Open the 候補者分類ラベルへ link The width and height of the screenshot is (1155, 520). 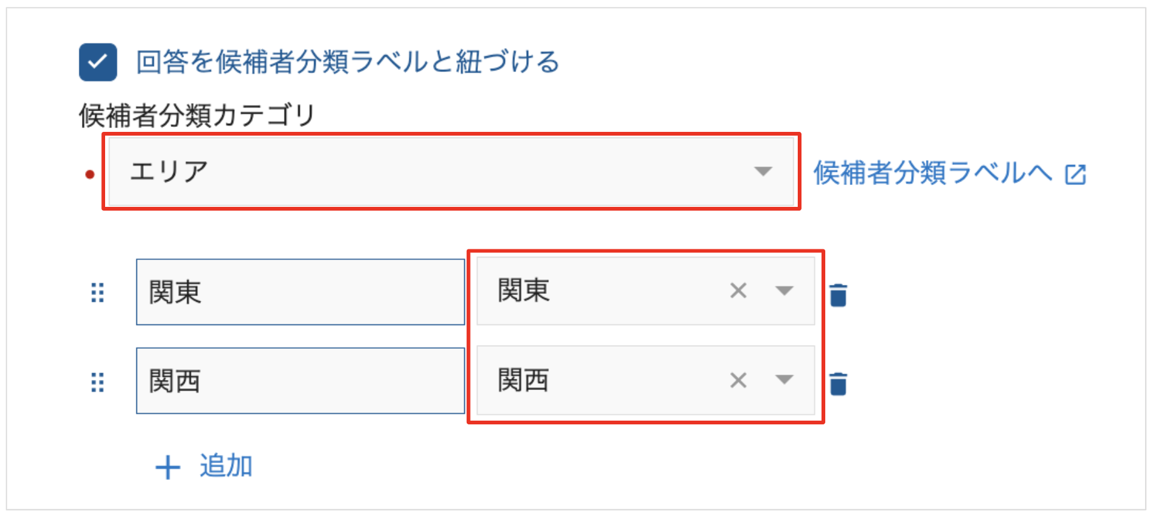coord(932,173)
